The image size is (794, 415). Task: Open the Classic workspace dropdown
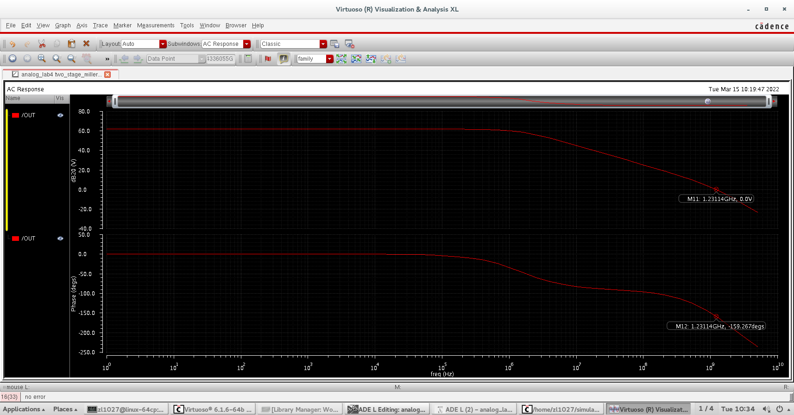coord(323,44)
